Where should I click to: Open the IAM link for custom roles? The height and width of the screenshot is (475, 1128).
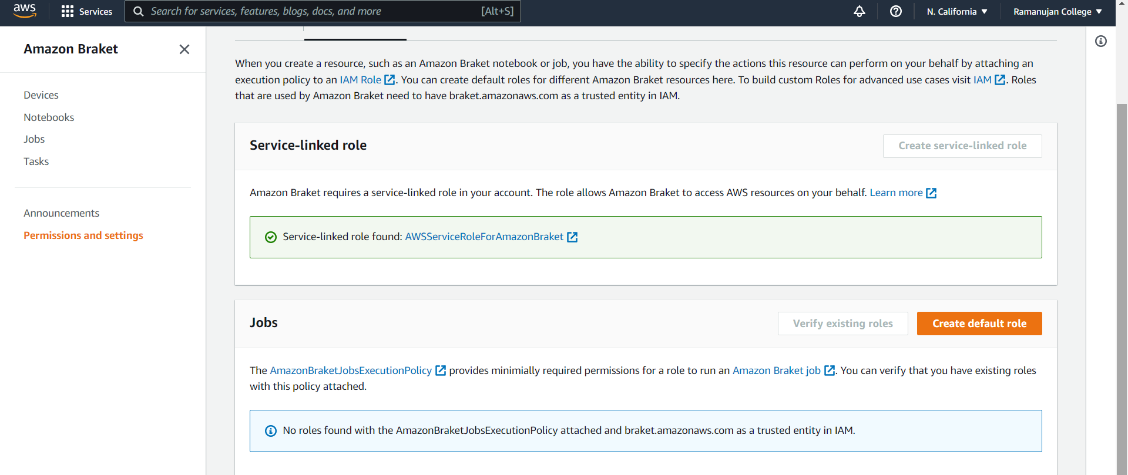click(982, 80)
